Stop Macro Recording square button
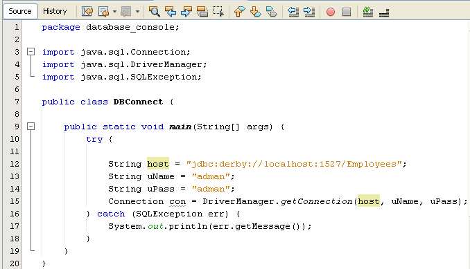The image size is (470, 269). point(347,12)
